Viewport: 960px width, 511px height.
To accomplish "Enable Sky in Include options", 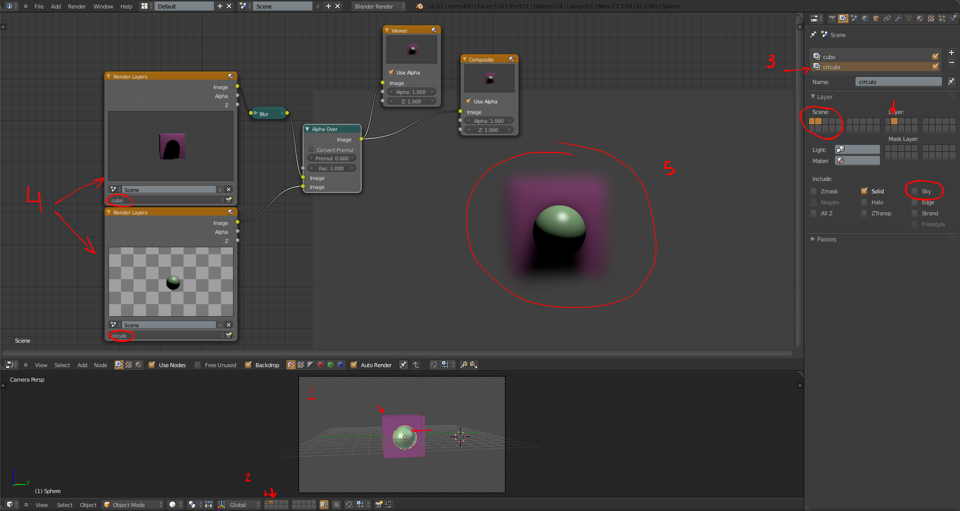I will pyautogui.click(x=914, y=191).
